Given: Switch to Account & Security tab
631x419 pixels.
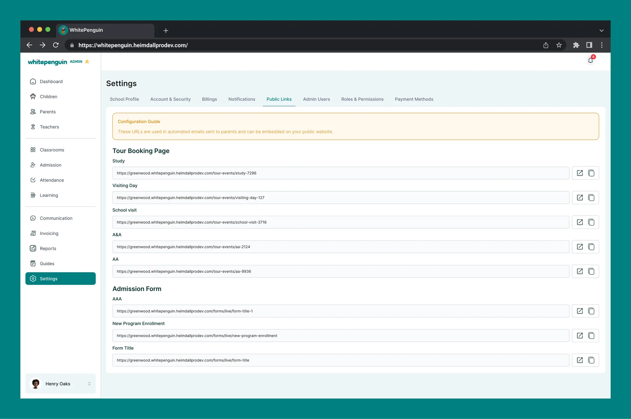Looking at the screenshot, I should tap(170, 99).
